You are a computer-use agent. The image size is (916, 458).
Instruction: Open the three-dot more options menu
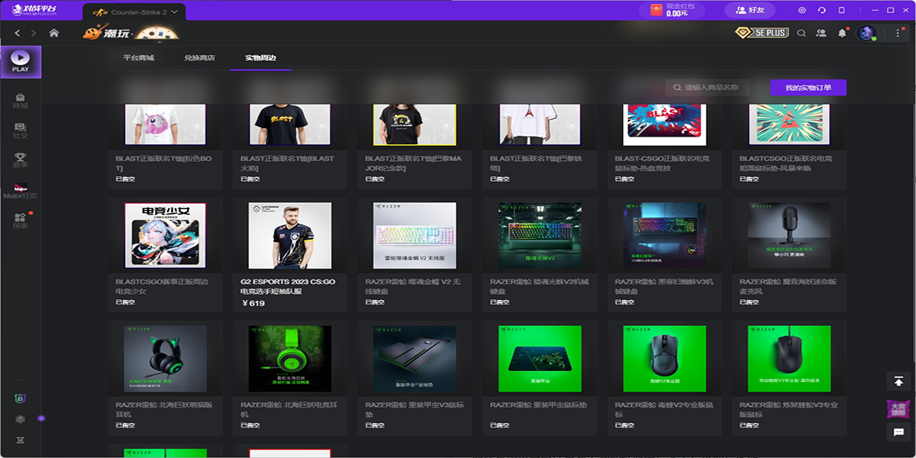pyautogui.click(x=898, y=33)
